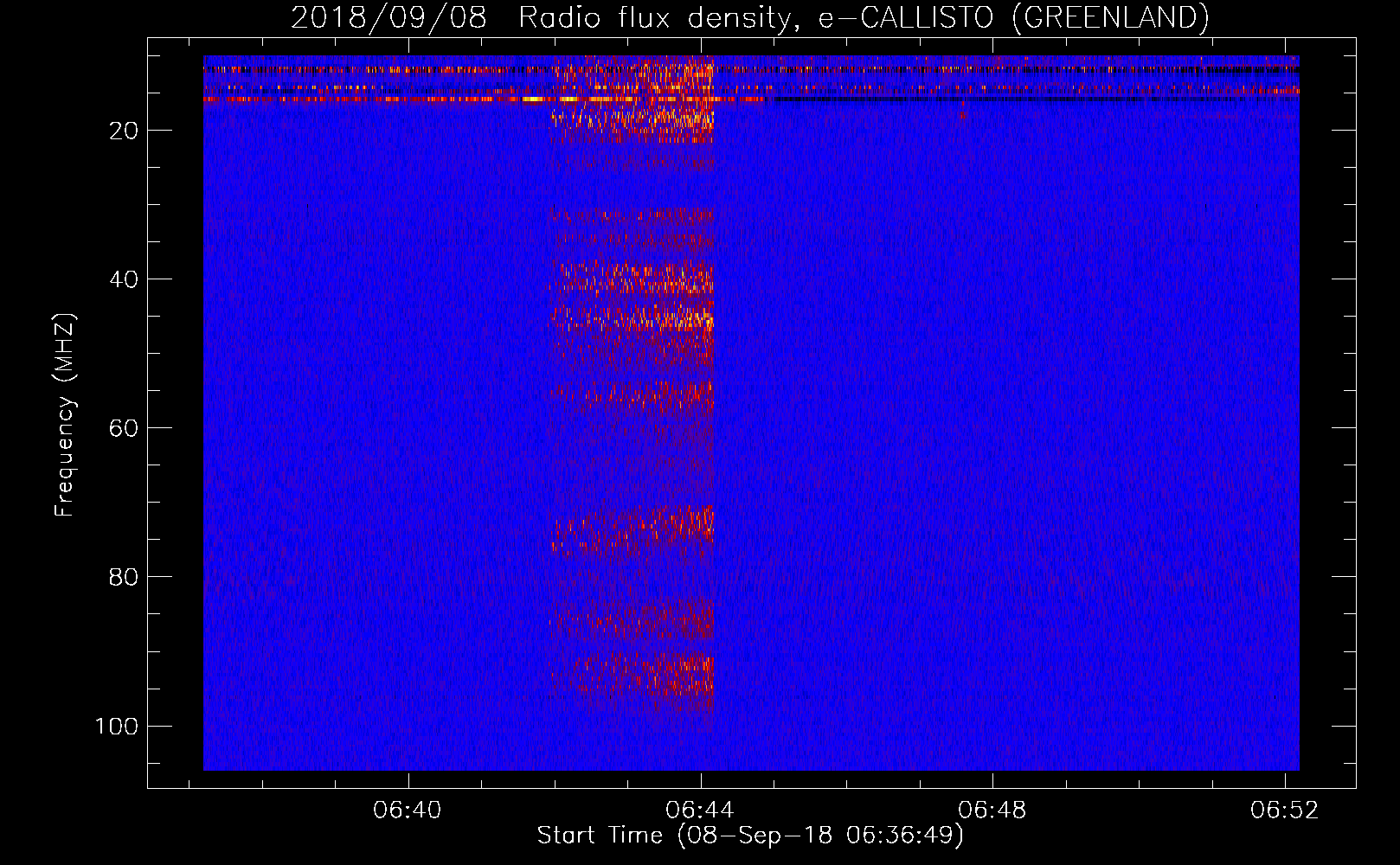Click the 06:40 time tick label
Viewport: 1400px width, 865px height.
click(x=408, y=810)
